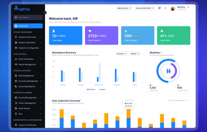
Task: Open the Students filter in Attendance Summary
Action: pyautogui.click(x=122, y=54)
